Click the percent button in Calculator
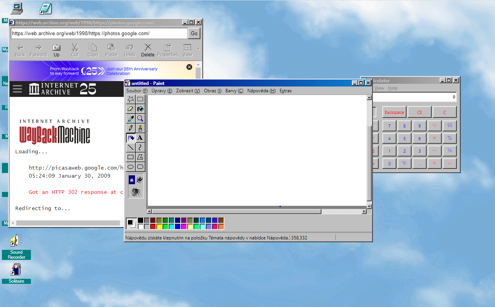Screen dimensions: 495x307 pos(449,138)
